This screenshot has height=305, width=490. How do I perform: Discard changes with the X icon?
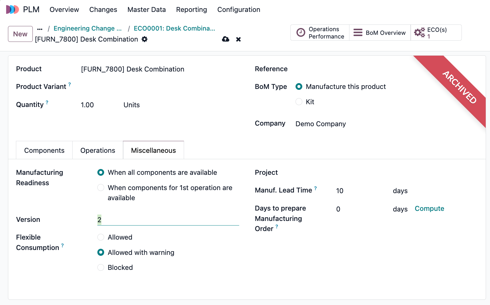[238, 39]
